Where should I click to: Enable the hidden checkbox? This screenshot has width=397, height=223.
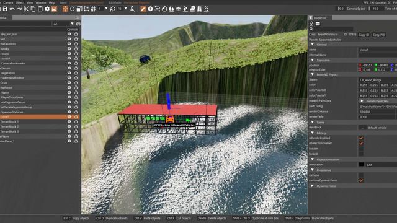coord(361,149)
